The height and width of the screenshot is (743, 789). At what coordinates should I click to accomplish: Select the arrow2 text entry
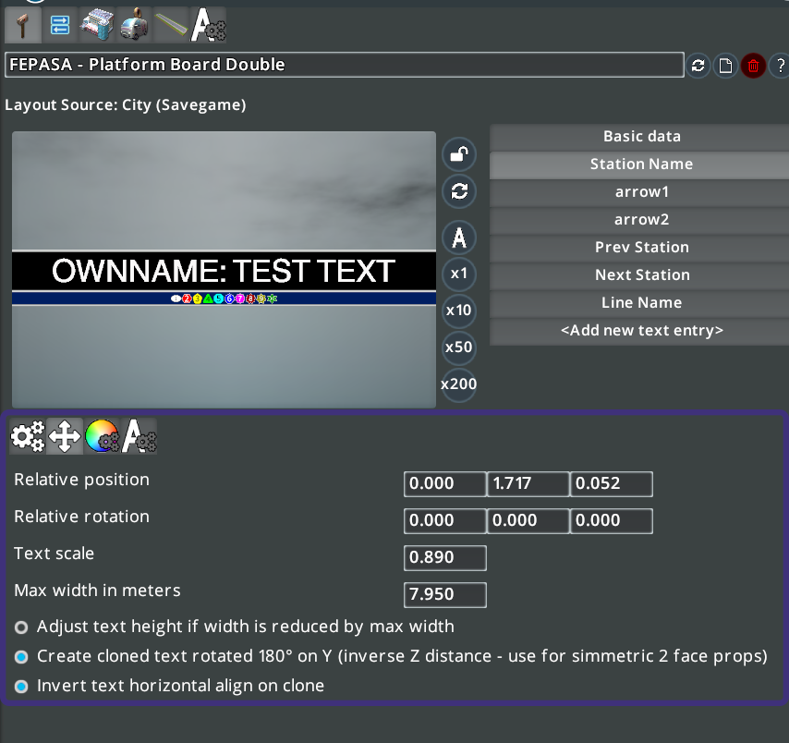(639, 219)
